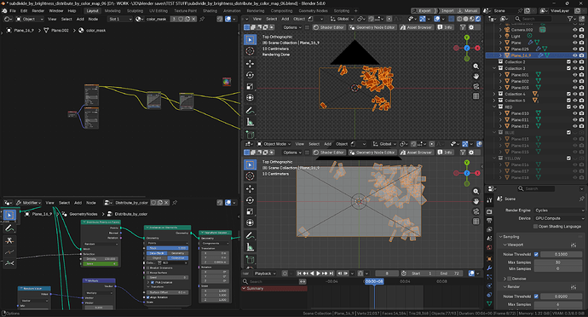Click the play button in timeline
The image size is (588, 317).
point(318,274)
